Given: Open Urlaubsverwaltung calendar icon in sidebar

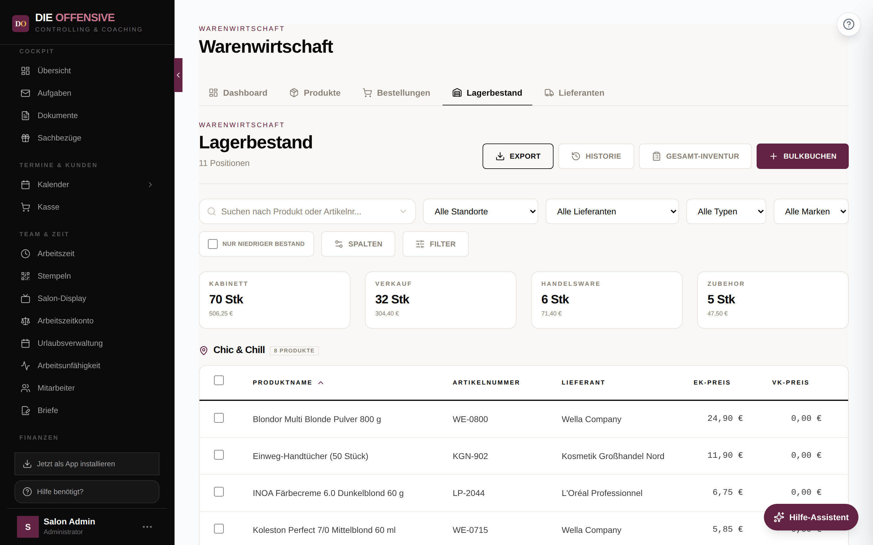Looking at the screenshot, I should point(25,343).
